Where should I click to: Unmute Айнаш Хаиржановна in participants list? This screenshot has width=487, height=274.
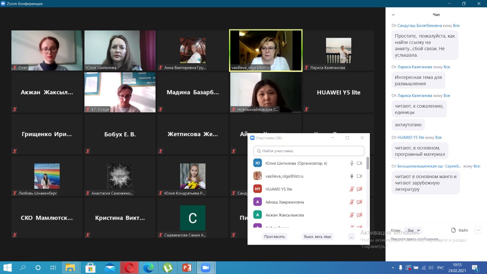pos(352,202)
